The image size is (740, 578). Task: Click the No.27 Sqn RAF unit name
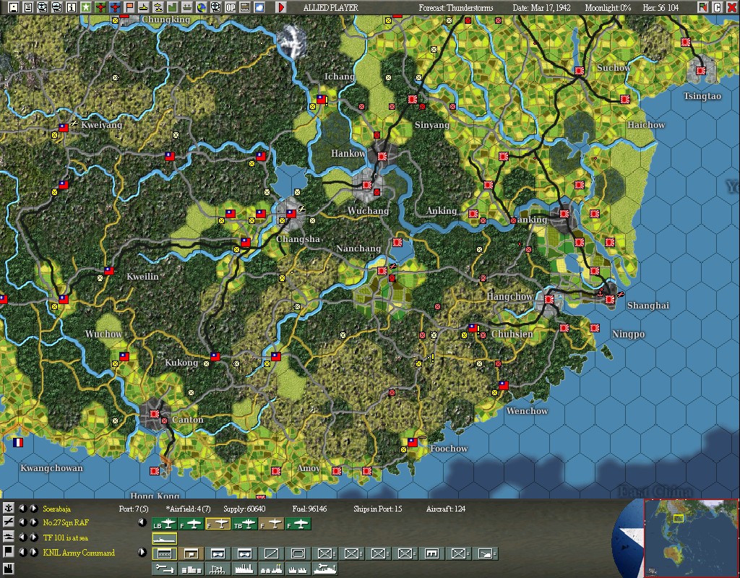click(x=66, y=522)
